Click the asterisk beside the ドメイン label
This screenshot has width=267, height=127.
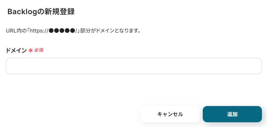pos(31,50)
